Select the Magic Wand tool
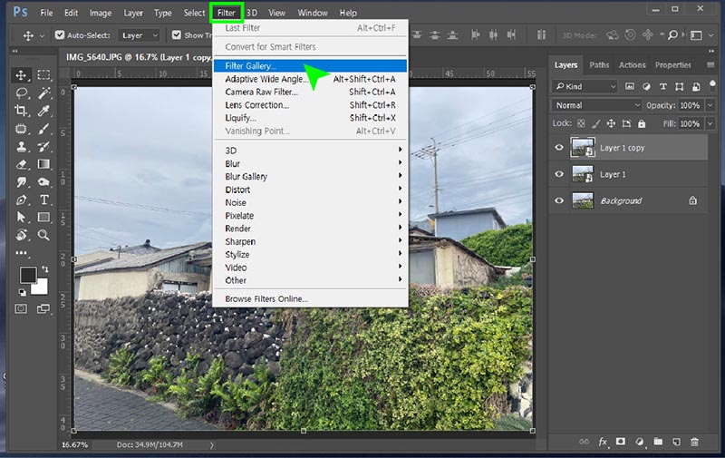725x458 pixels. tap(43, 93)
